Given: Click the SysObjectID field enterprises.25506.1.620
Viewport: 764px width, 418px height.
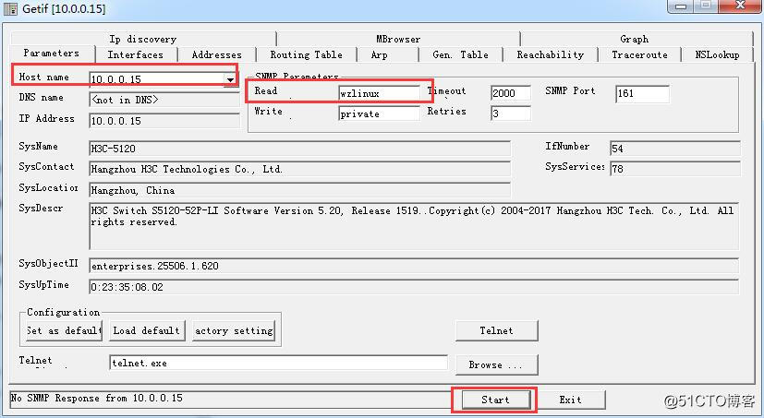Looking at the screenshot, I should tap(414, 266).
